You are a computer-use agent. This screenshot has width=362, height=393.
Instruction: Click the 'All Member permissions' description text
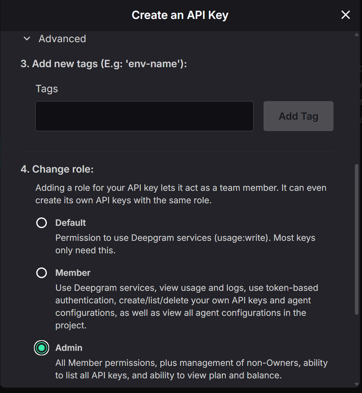[192, 369]
